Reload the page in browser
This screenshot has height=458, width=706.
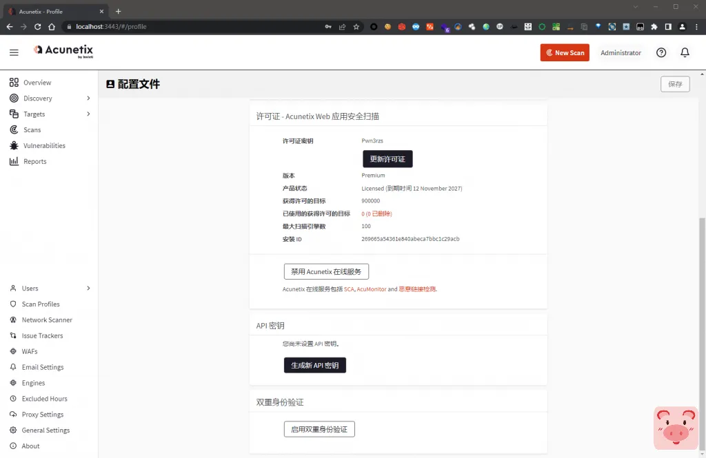click(x=38, y=27)
